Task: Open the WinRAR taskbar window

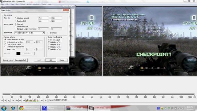Action: [76, 108]
